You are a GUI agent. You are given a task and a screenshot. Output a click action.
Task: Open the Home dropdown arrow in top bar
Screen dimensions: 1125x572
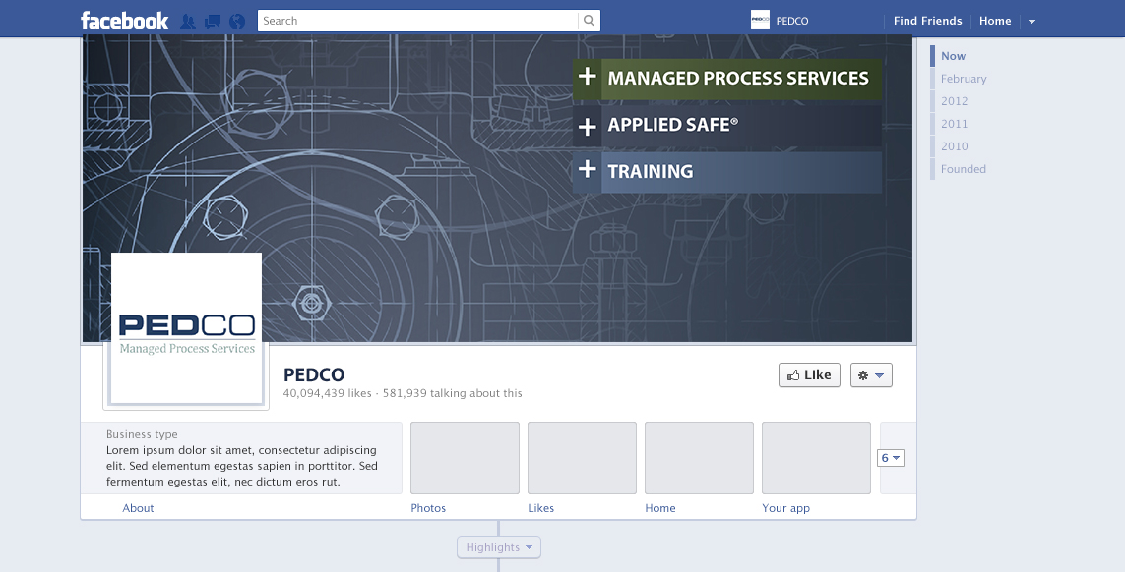1031,20
